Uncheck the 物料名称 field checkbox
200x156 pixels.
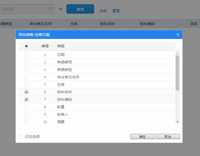tap(26, 92)
